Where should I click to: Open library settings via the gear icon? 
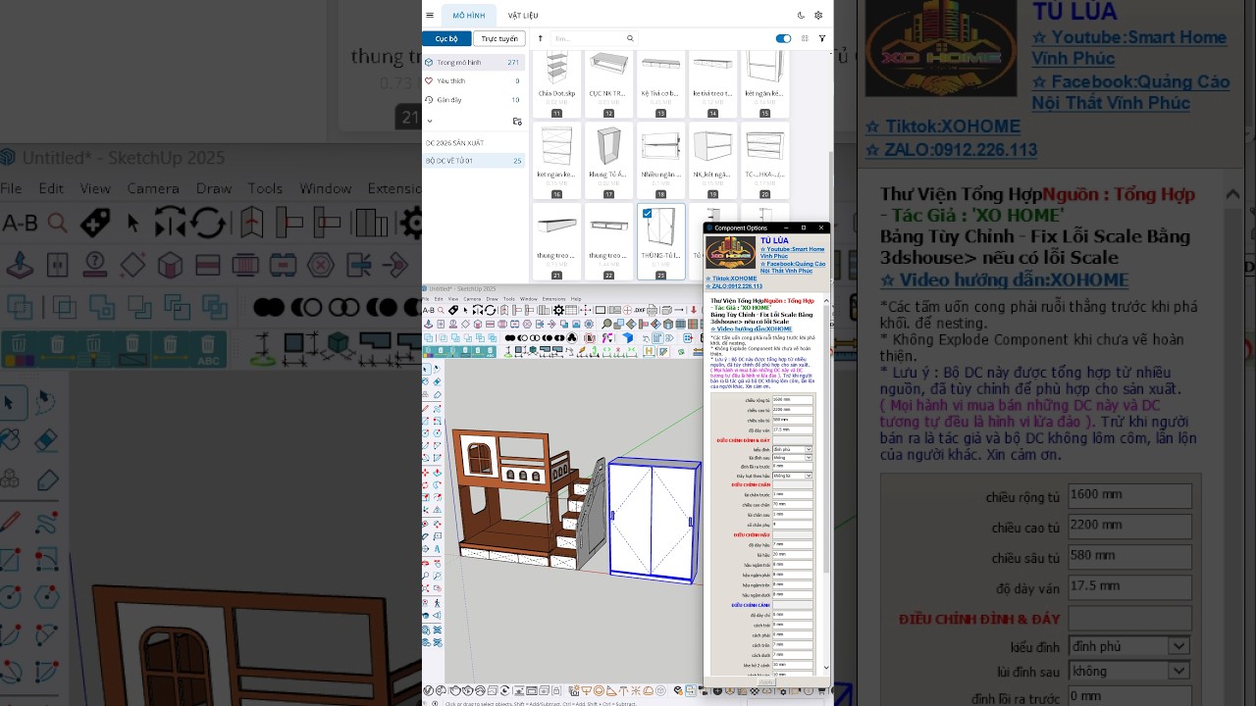coord(818,16)
